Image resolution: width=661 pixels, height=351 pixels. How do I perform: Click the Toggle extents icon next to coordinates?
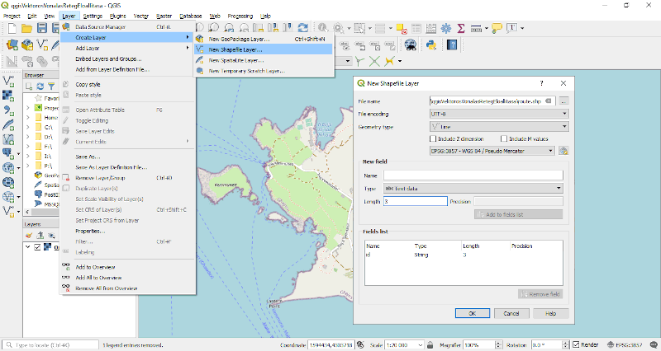click(360, 344)
